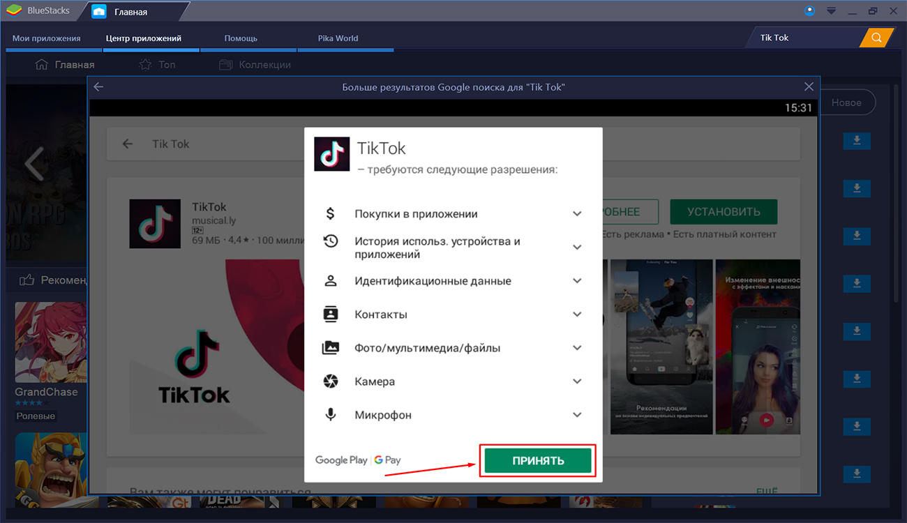
Task: Click the orange search magnifier button
Action: pyautogui.click(x=877, y=38)
